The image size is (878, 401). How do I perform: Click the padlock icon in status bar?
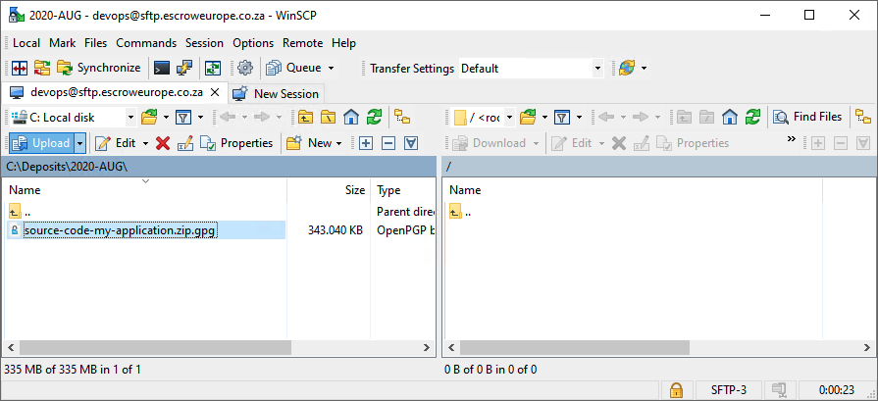676,389
